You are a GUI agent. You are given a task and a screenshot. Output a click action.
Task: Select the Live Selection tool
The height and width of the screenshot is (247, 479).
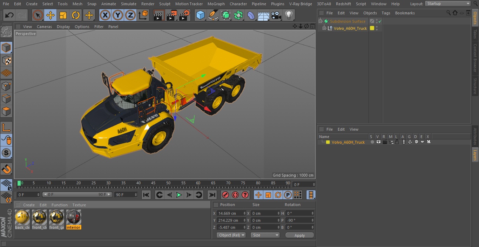pyautogui.click(x=38, y=15)
